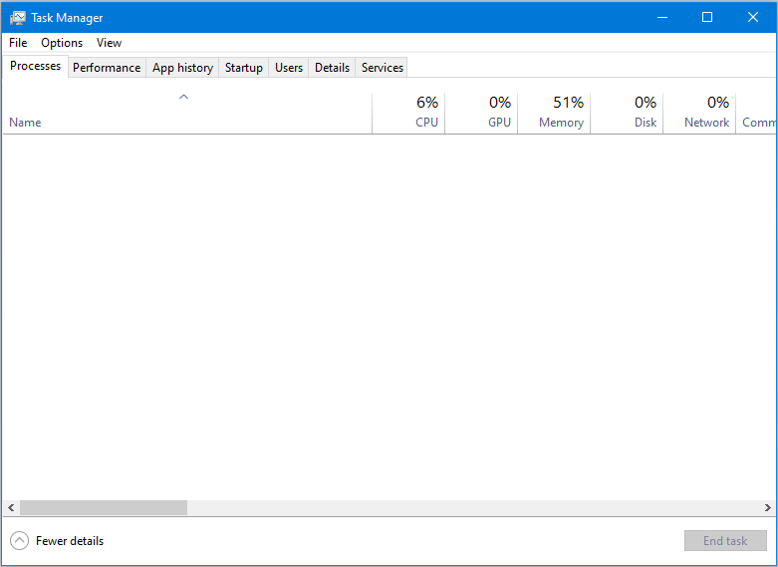This screenshot has width=778, height=567.
Task: Select the Processes tab
Action: 35,66
